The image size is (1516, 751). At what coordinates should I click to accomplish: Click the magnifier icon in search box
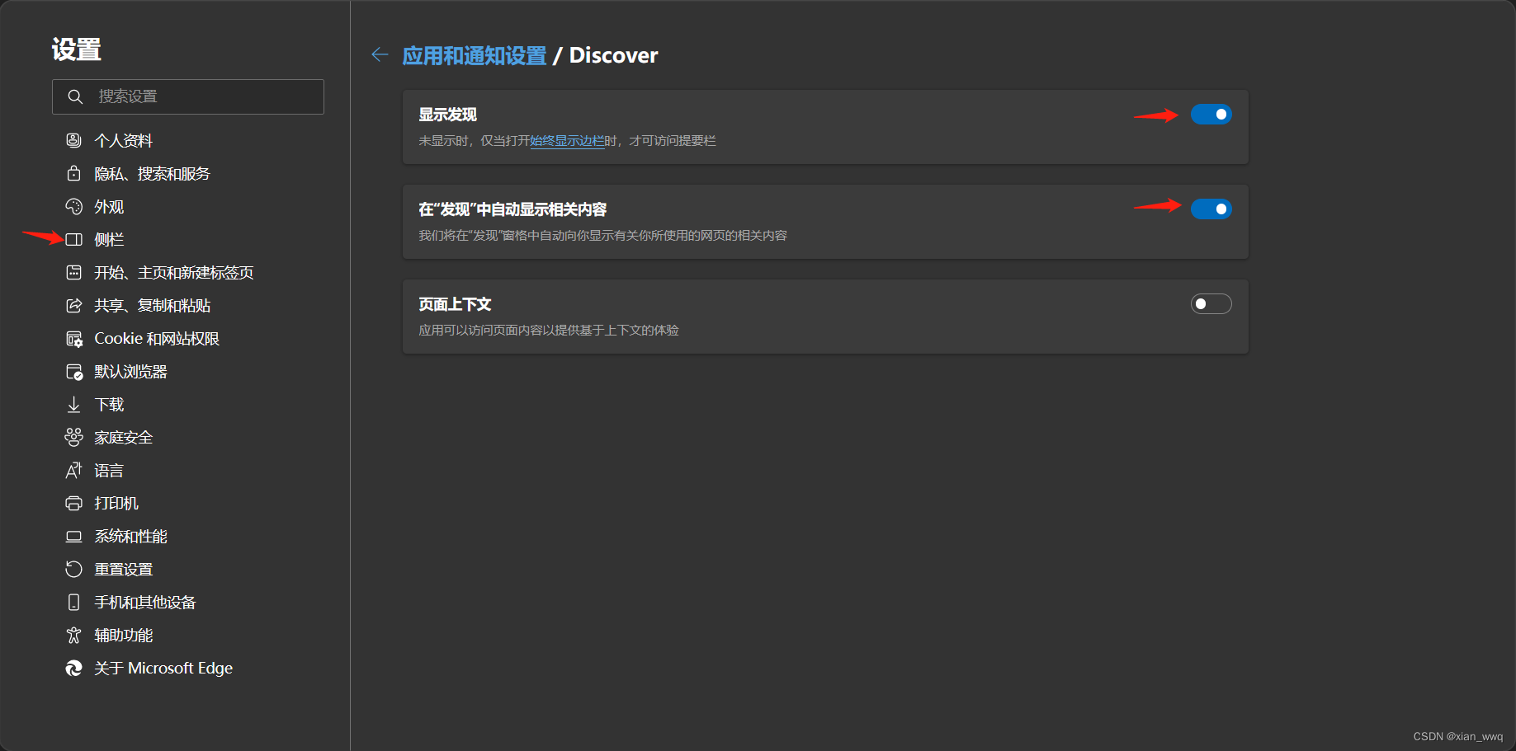click(75, 96)
